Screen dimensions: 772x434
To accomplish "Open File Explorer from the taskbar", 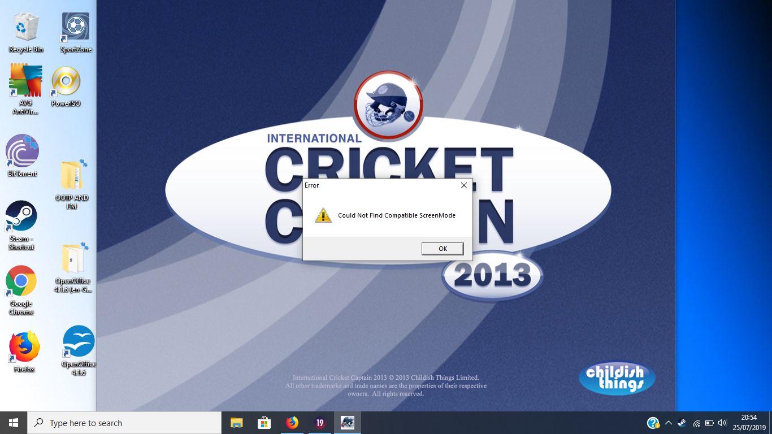I will click(236, 423).
